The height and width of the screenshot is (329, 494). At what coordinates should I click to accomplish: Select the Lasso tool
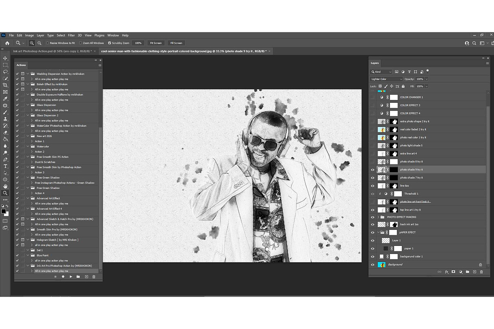[x=5, y=72]
